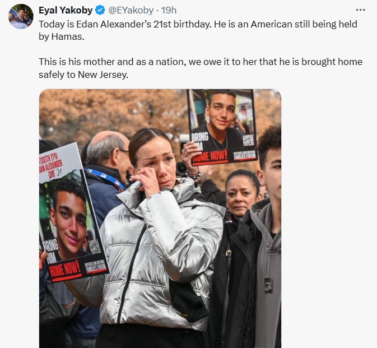Open Eyal Yakoby's round profile avatar

tap(21, 16)
